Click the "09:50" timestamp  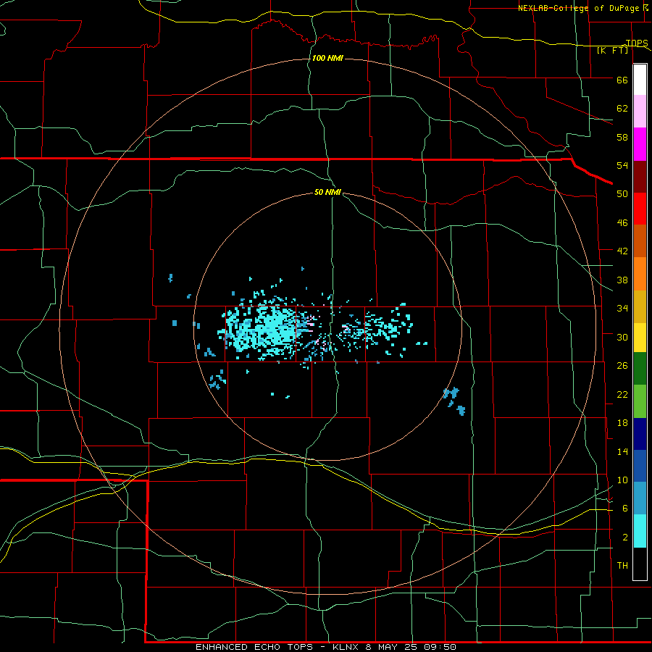(440, 647)
